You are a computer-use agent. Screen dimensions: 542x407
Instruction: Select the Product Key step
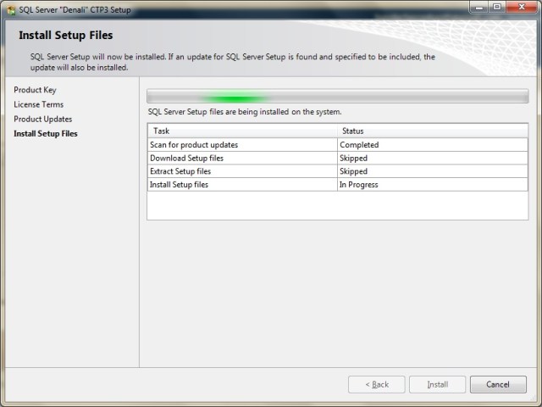pyautogui.click(x=36, y=90)
